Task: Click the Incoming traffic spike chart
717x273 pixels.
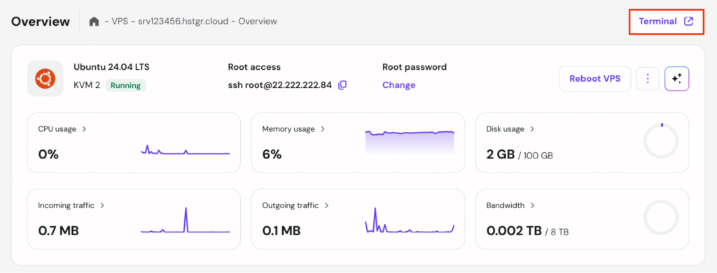Action: (x=185, y=220)
